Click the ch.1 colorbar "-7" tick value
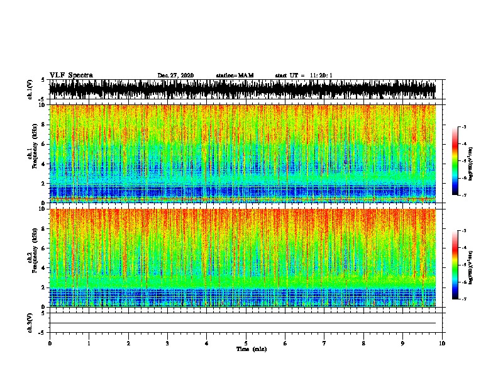The image size is (498, 385). click(x=464, y=195)
